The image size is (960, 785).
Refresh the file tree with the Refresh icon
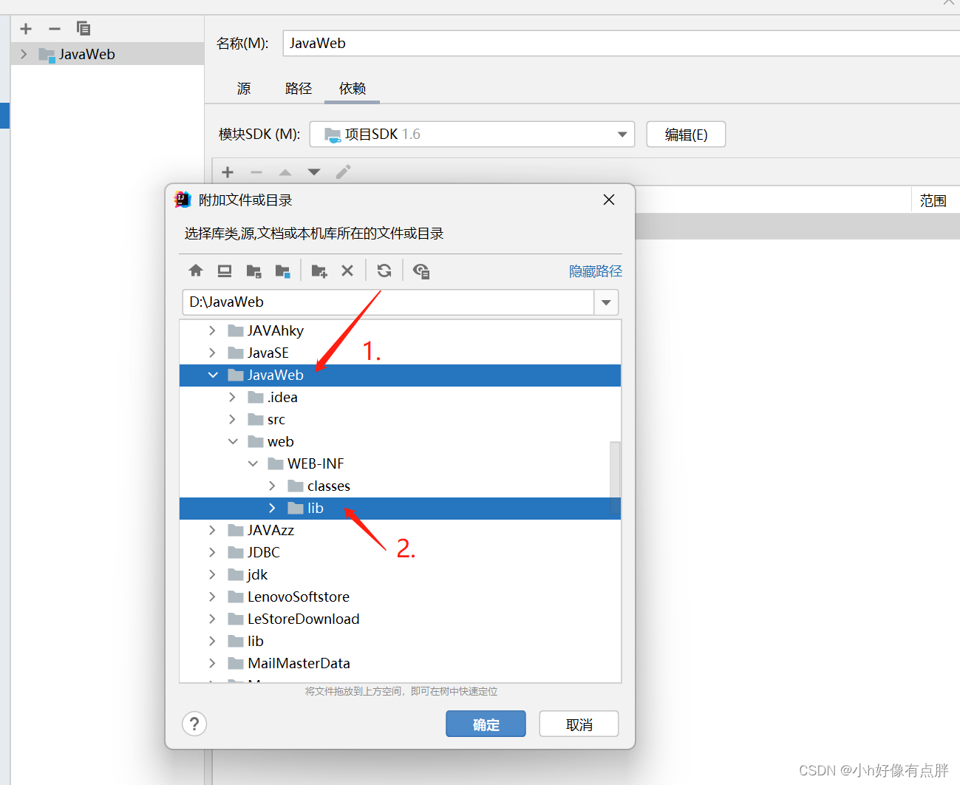(x=384, y=271)
